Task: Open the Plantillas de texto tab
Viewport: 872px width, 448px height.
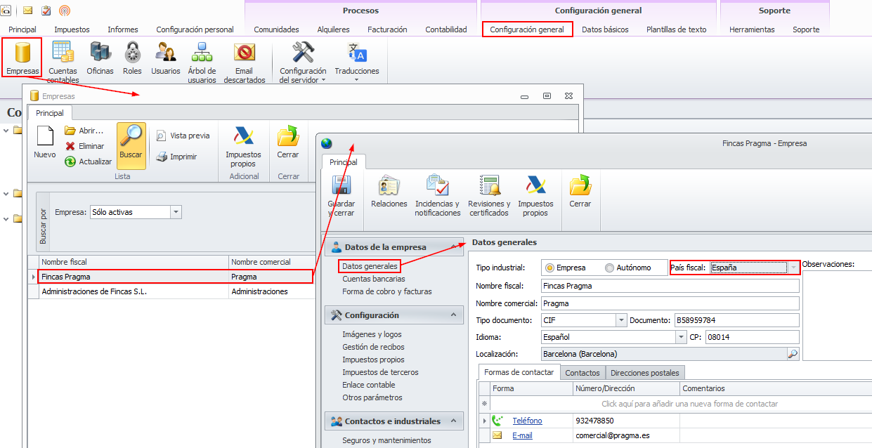Action: pyautogui.click(x=676, y=29)
